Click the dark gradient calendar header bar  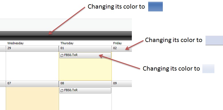click(66, 36)
